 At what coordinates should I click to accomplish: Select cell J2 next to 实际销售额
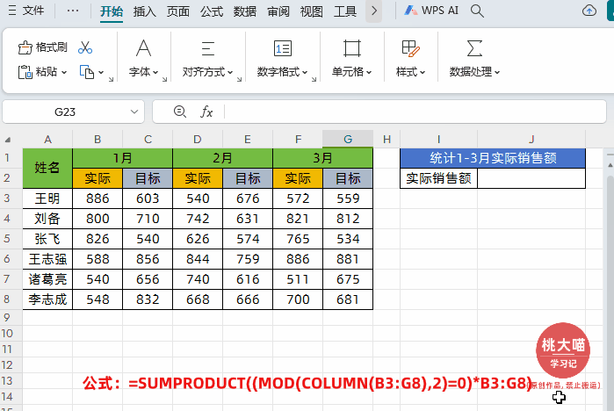531,178
